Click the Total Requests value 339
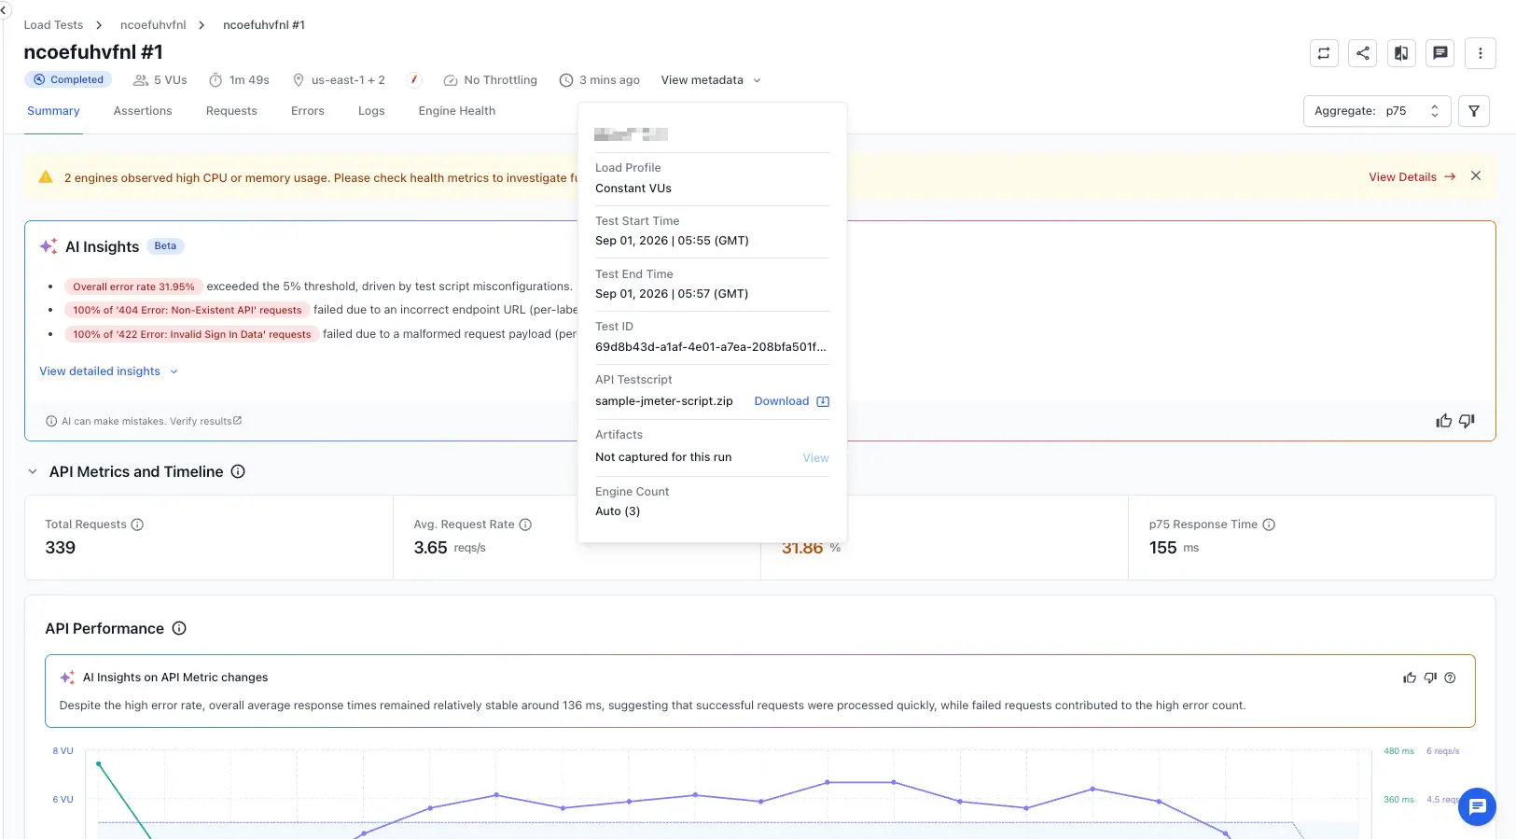 61,548
